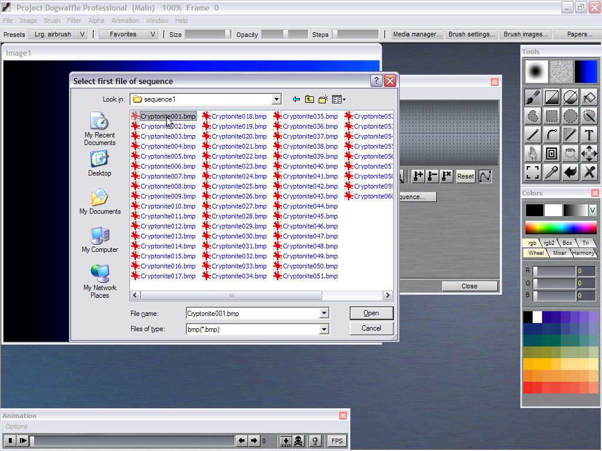This screenshot has width=602, height=451.
Task: Select file Cryptonite025.bmp in the list
Action: [x=239, y=186]
